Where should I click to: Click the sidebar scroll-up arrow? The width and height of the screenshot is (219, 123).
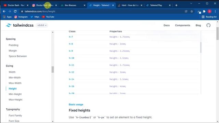[53, 32]
